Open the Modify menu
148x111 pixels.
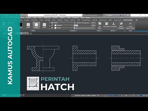pyautogui.click(x=55, y=18)
